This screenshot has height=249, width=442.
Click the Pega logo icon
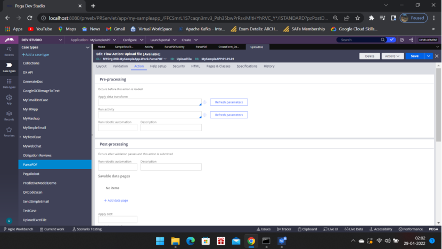click(x=9, y=40)
